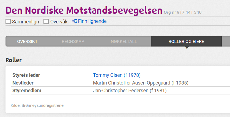The width and height of the screenshot is (230, 117).
Task: Click the partially visible tab after ROLLER OG EIERE
Action: tap(226, 42)
